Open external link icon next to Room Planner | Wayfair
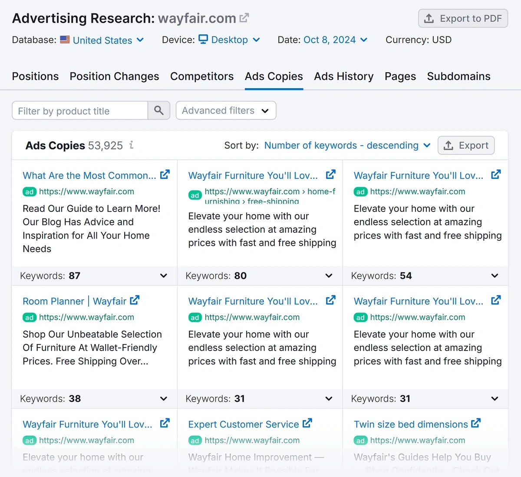This screenshot has height=477, width=521. pos(135,300)
